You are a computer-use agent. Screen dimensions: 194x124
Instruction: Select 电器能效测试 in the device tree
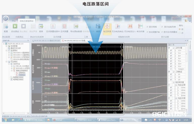(18, 77)
